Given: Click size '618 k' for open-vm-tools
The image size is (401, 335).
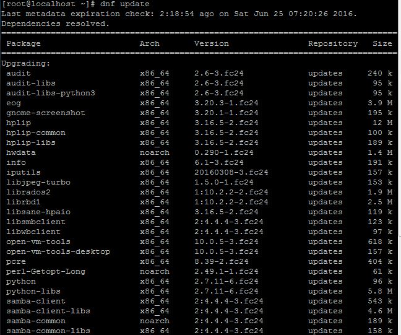Looking at the screenshot, I should 380,242.
